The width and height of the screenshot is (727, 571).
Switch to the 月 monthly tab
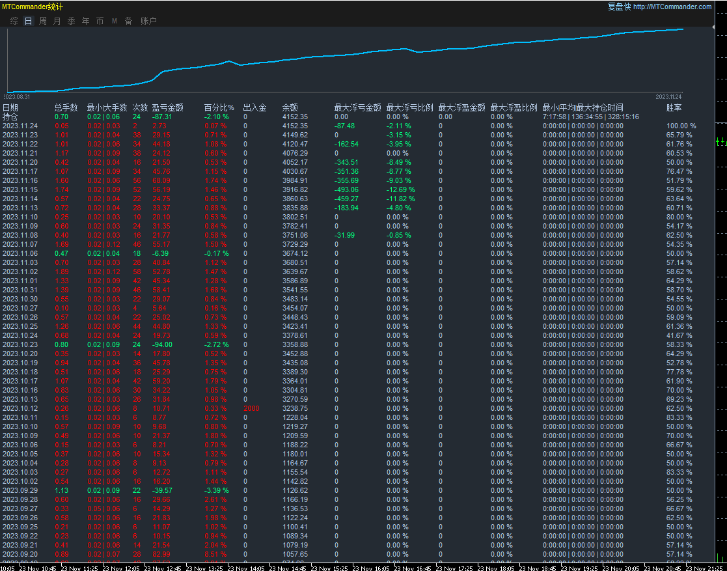(x=57, y=21)
